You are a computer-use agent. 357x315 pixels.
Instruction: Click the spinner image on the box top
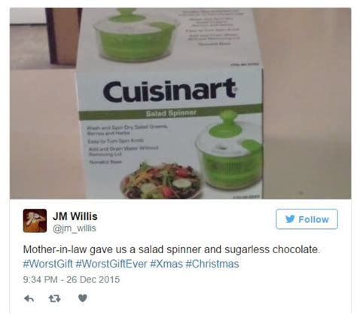click(136, 34)
